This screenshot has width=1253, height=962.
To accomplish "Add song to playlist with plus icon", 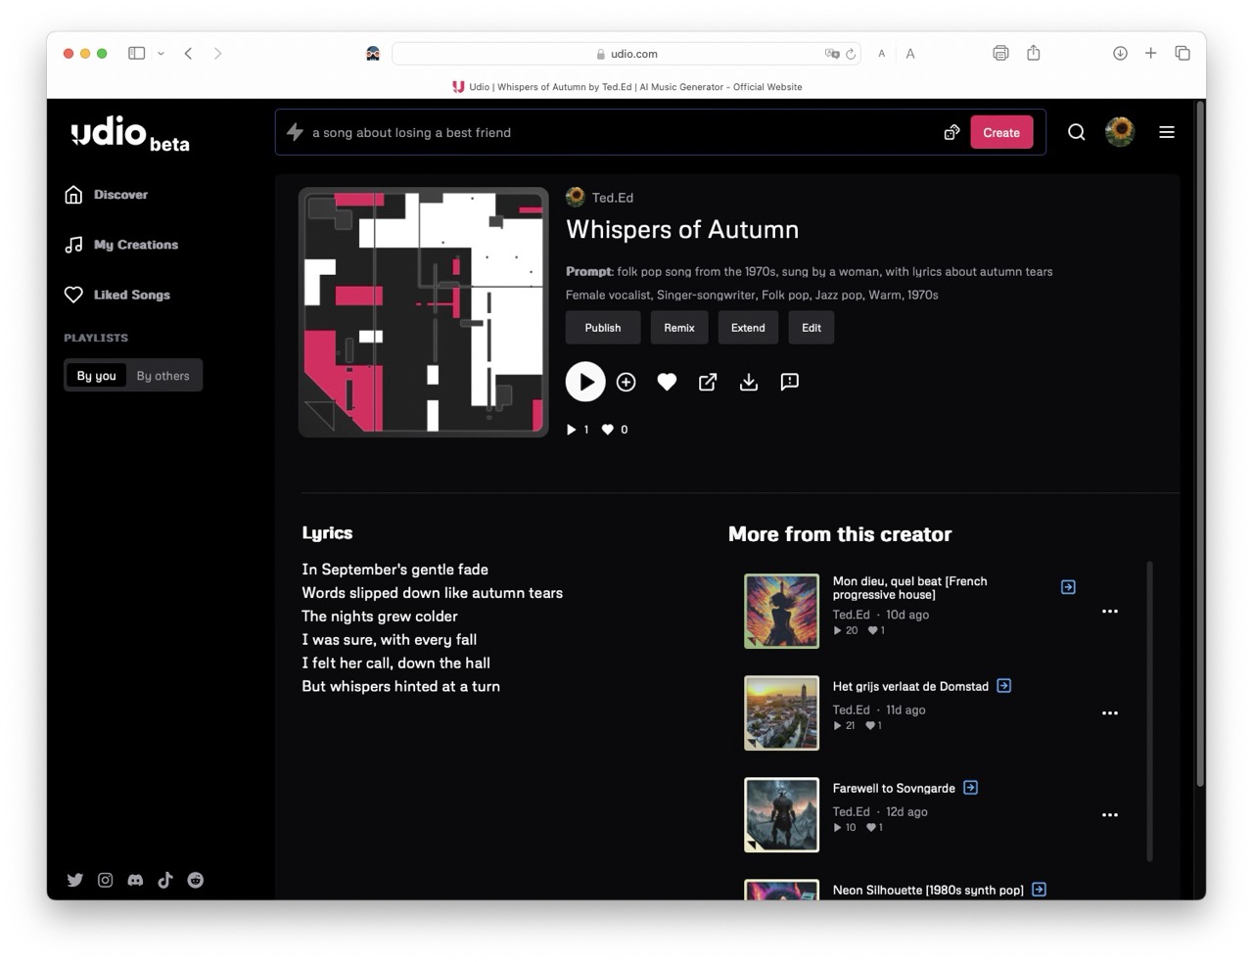I will point(626,382).
